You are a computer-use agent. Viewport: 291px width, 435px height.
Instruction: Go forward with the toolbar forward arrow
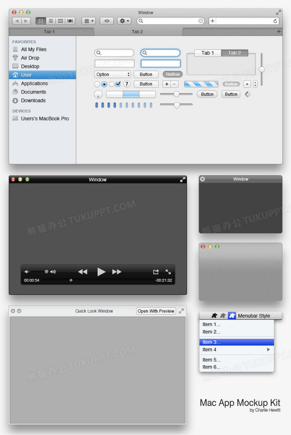pyautogui.click(x=26, y=21)
